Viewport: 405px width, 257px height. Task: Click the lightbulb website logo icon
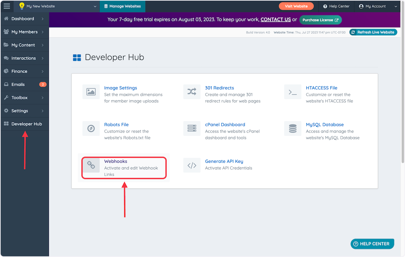[x=22, y=6]
